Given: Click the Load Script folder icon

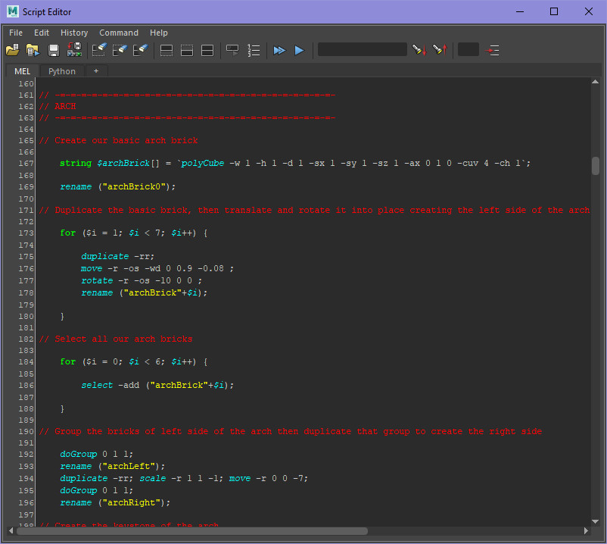Looking at the screenshot, I should point(12,50).
